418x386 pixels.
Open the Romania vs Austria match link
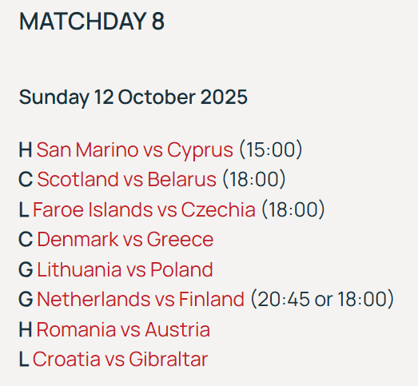[123, 329]
